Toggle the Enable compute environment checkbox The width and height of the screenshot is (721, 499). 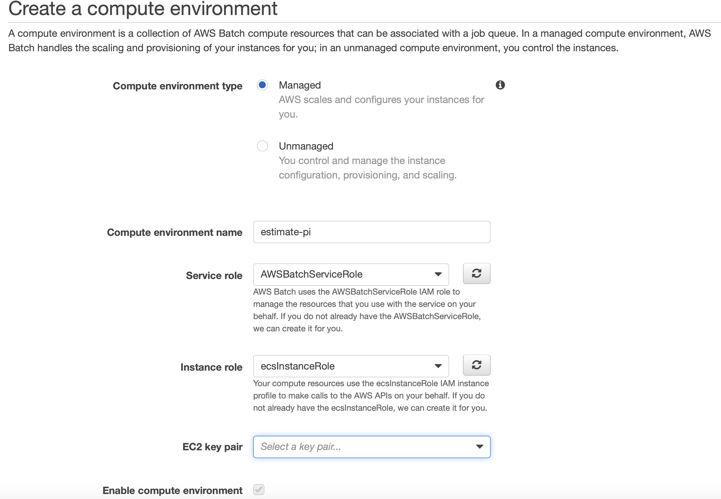pyautogui.click(x=259, y=489)
